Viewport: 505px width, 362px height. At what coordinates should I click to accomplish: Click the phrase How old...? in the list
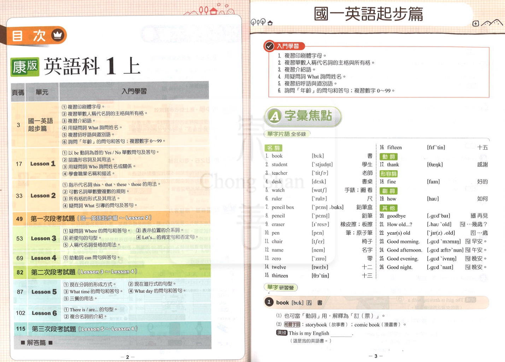point(400,224)
